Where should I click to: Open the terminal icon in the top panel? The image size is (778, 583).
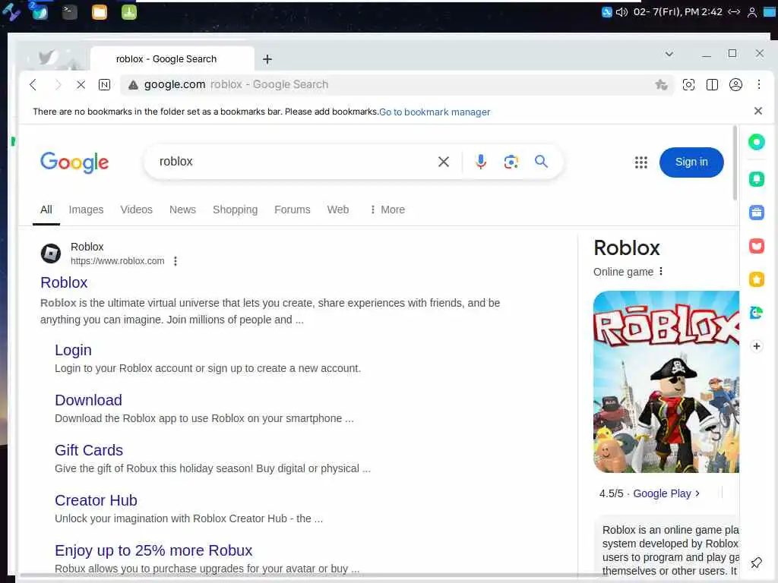(69, 12)
